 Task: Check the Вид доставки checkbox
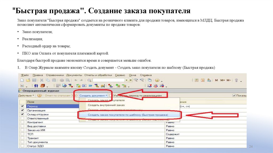pyautogui.click(x=22, y=126)
